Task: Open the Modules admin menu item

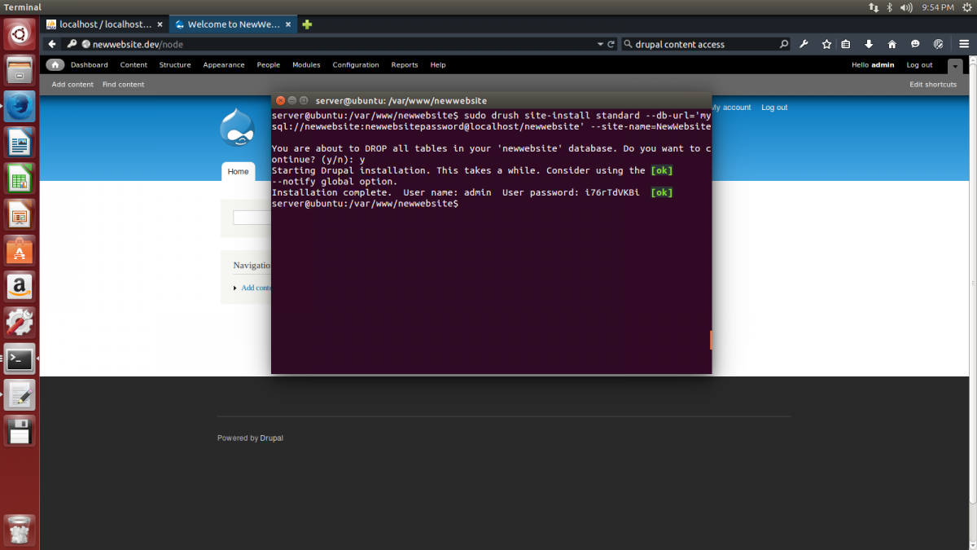Action: 306,65
